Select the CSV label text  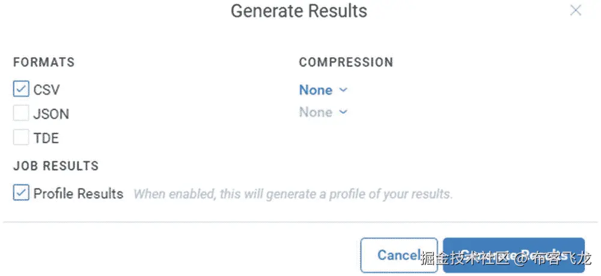(46, 90)
